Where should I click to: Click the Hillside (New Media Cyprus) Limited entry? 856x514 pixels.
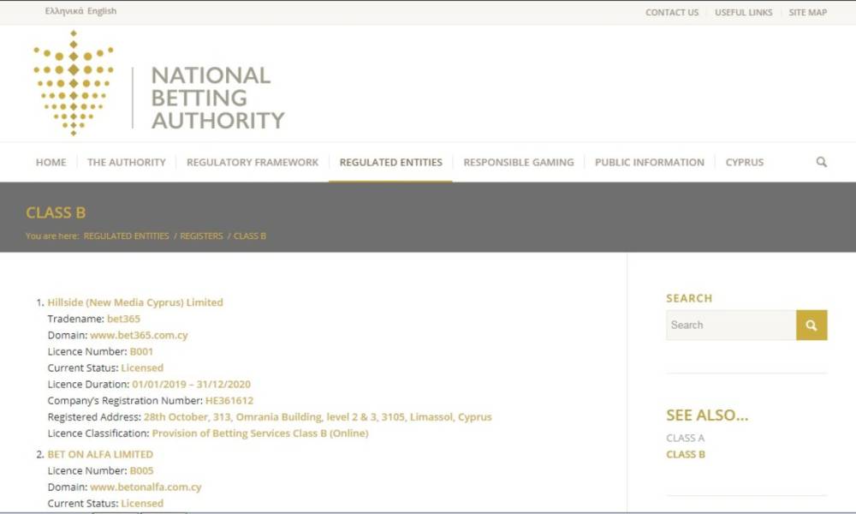coord(135,302)
